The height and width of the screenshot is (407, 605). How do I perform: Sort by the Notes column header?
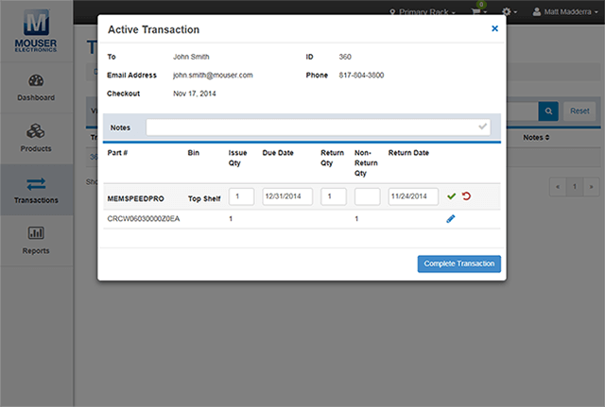(x=536, y=137)
